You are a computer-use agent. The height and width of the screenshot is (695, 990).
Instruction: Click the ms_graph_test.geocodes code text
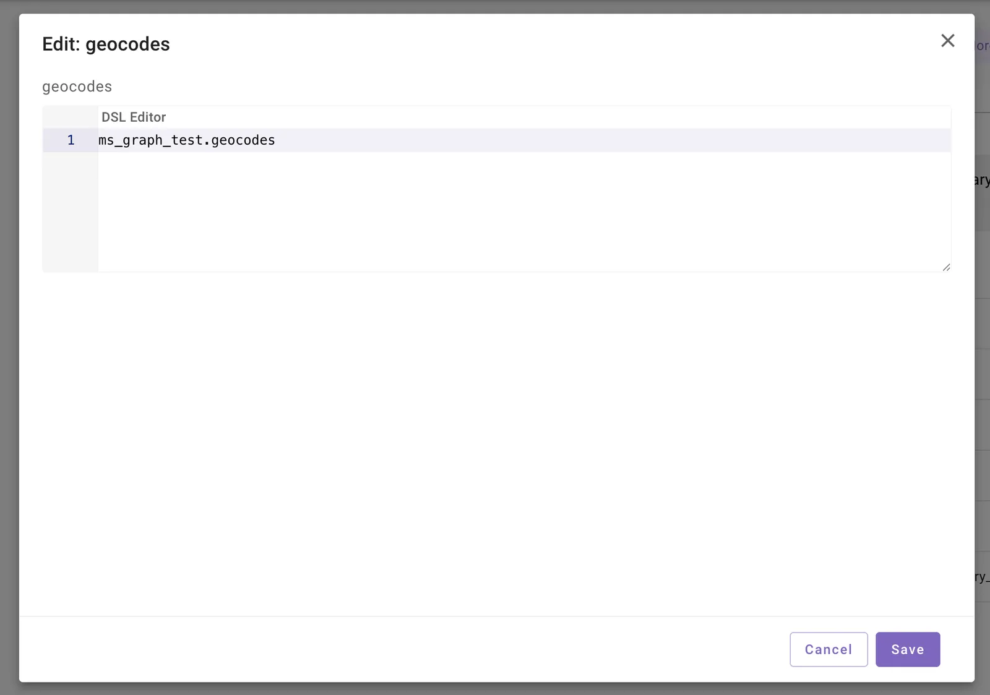click(x=187, y=140)
